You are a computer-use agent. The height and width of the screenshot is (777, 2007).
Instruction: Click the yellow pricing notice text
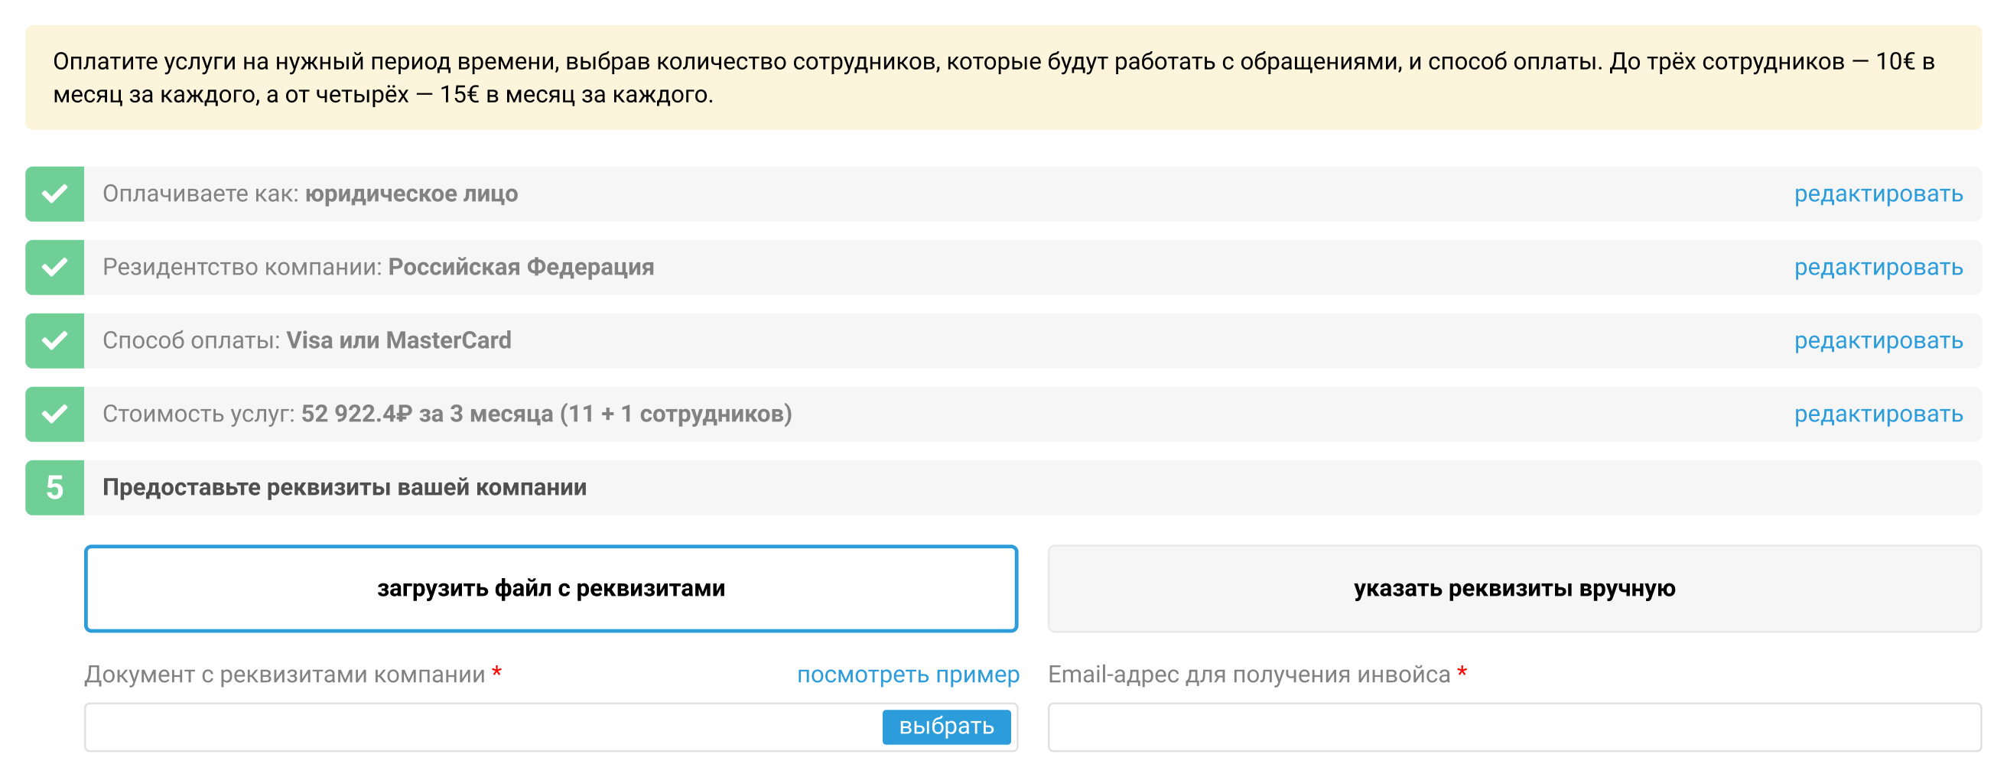[994, 78]
